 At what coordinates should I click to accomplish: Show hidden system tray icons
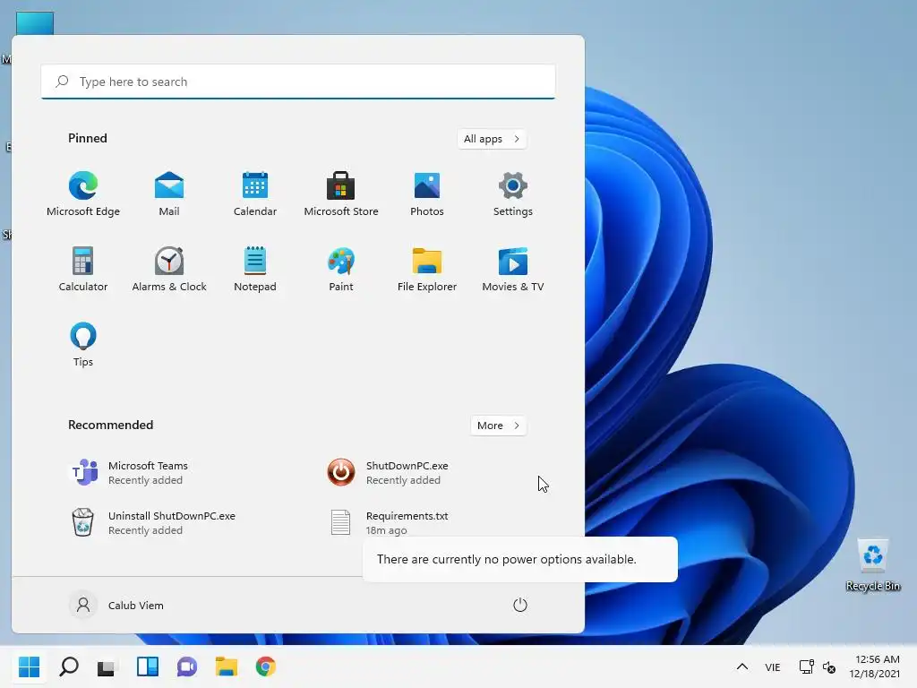click(x=742, y=666)
